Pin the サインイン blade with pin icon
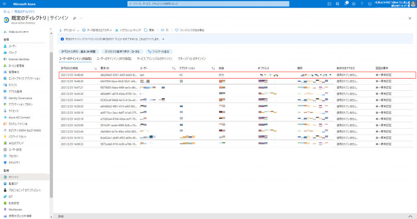Screen dimensions: 417x219 (75, 18)
